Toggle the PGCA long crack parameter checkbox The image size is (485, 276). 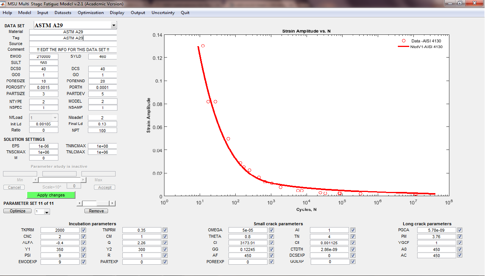(x=460, y=230)
